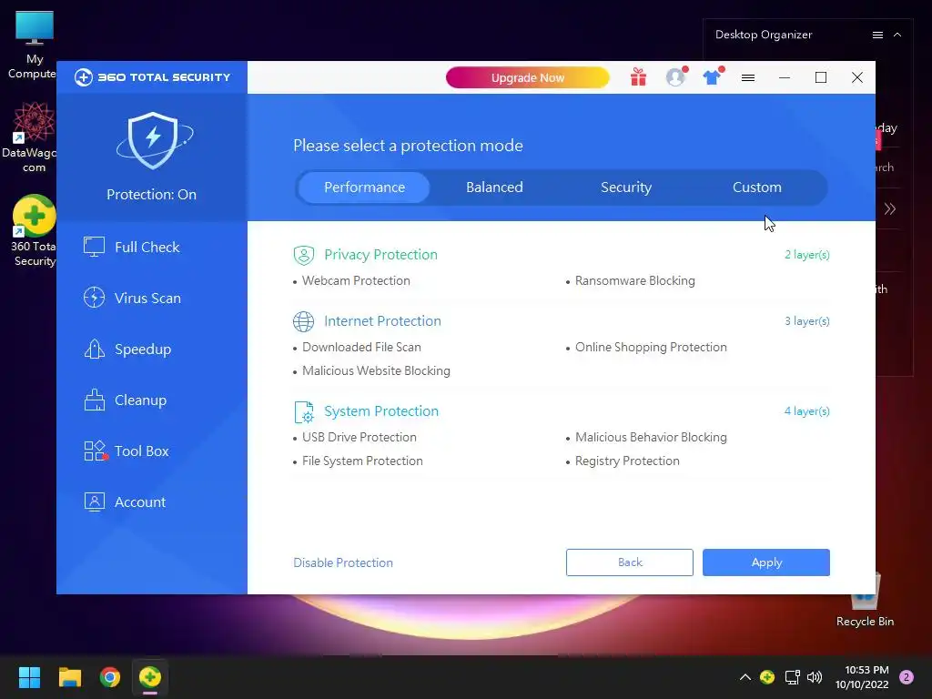
Task: Launch Google Chrome from taskbar
Action: click(110, 677)
